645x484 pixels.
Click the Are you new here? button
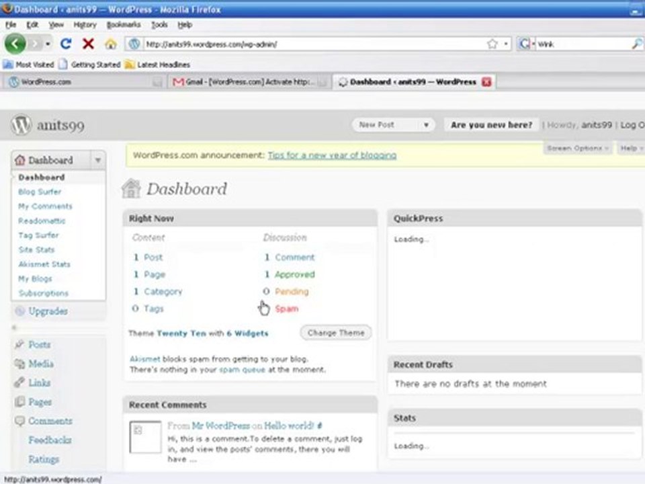pos(491,125)
